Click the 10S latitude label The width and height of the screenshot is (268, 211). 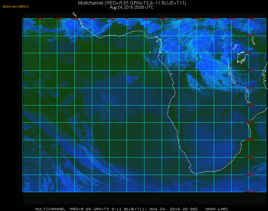tap(250, 87)
